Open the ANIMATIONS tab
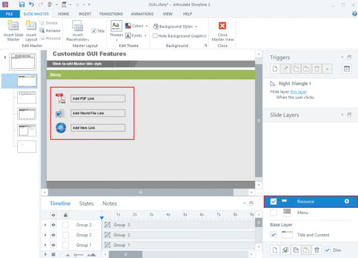This screenshot has width=358, height=258. [142, 14]
